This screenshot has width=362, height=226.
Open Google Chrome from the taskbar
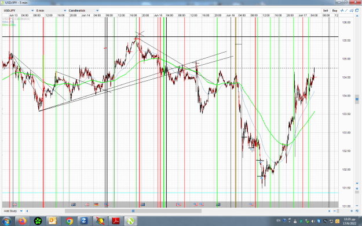(x=69, y=221)
